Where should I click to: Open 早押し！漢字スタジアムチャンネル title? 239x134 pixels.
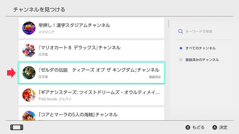pos(74,25)
